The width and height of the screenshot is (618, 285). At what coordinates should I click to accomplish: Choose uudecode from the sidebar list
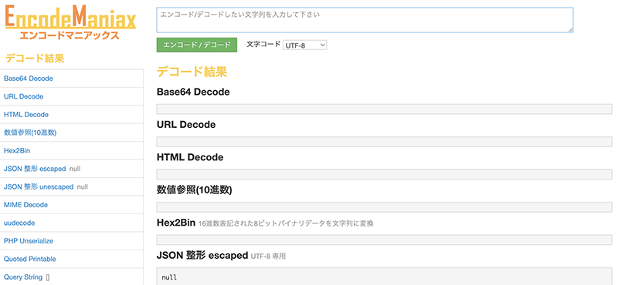pos(19,223)
